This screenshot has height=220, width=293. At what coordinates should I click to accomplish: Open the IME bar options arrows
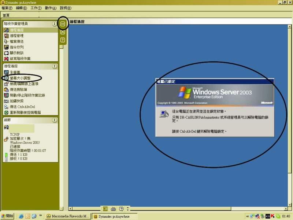pyautogui.click(x=128, y=209)
